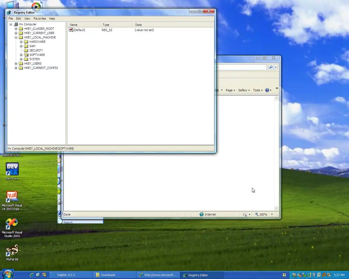This screenshot has width=349, height=279.
Task: Expand HKEY_CLASSES_ROOT with its plus box
Action: click(16, 29)
